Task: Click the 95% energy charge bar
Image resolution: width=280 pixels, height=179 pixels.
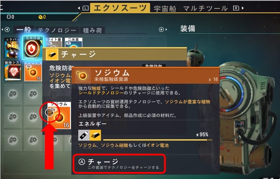Action: (157, 140)
